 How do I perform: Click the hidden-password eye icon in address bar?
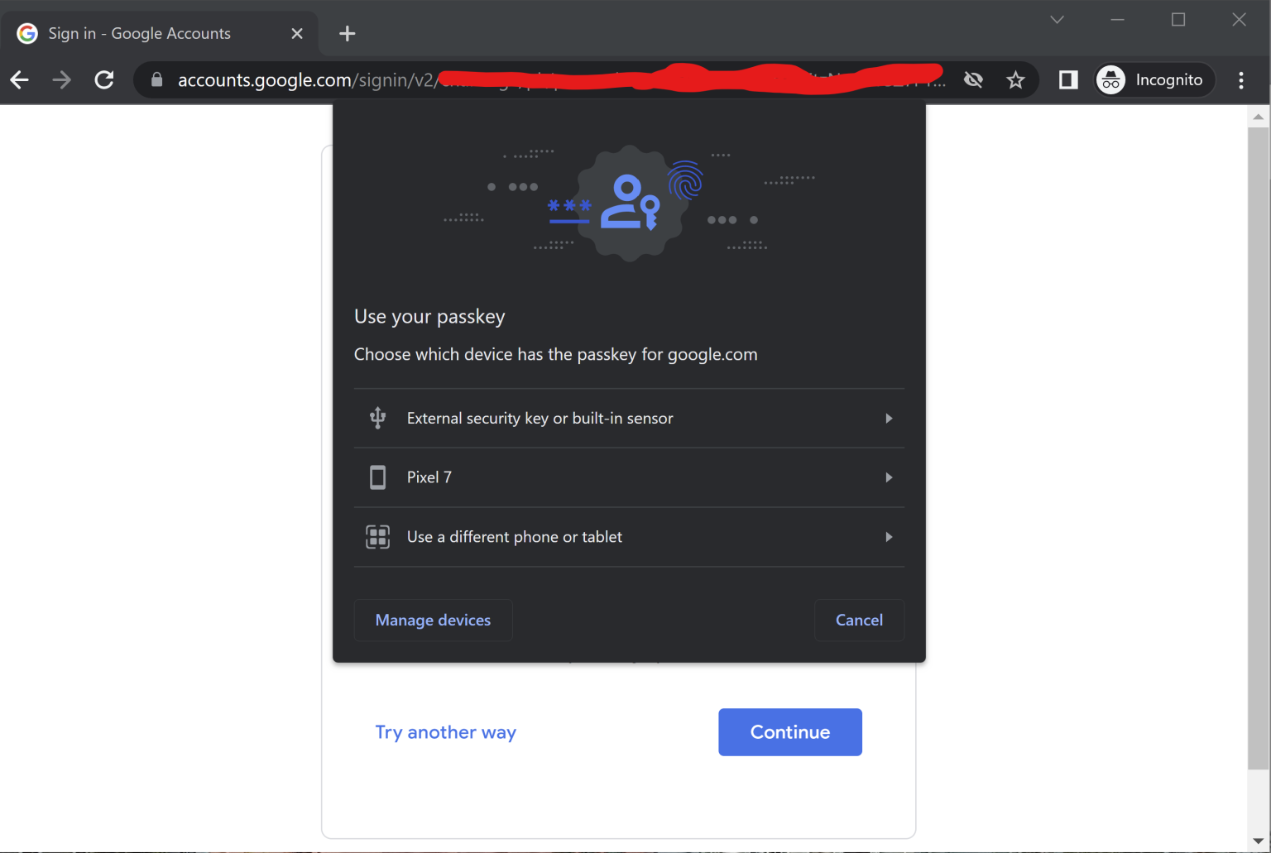click(x=973, y=79)
